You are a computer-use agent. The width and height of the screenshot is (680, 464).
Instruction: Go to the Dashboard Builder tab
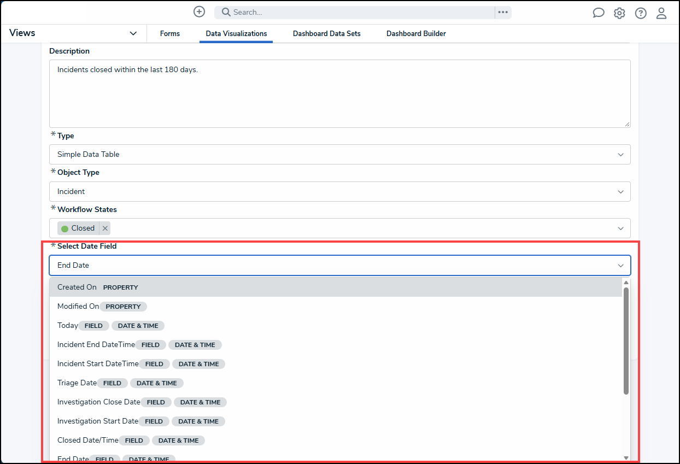point(416,33)
